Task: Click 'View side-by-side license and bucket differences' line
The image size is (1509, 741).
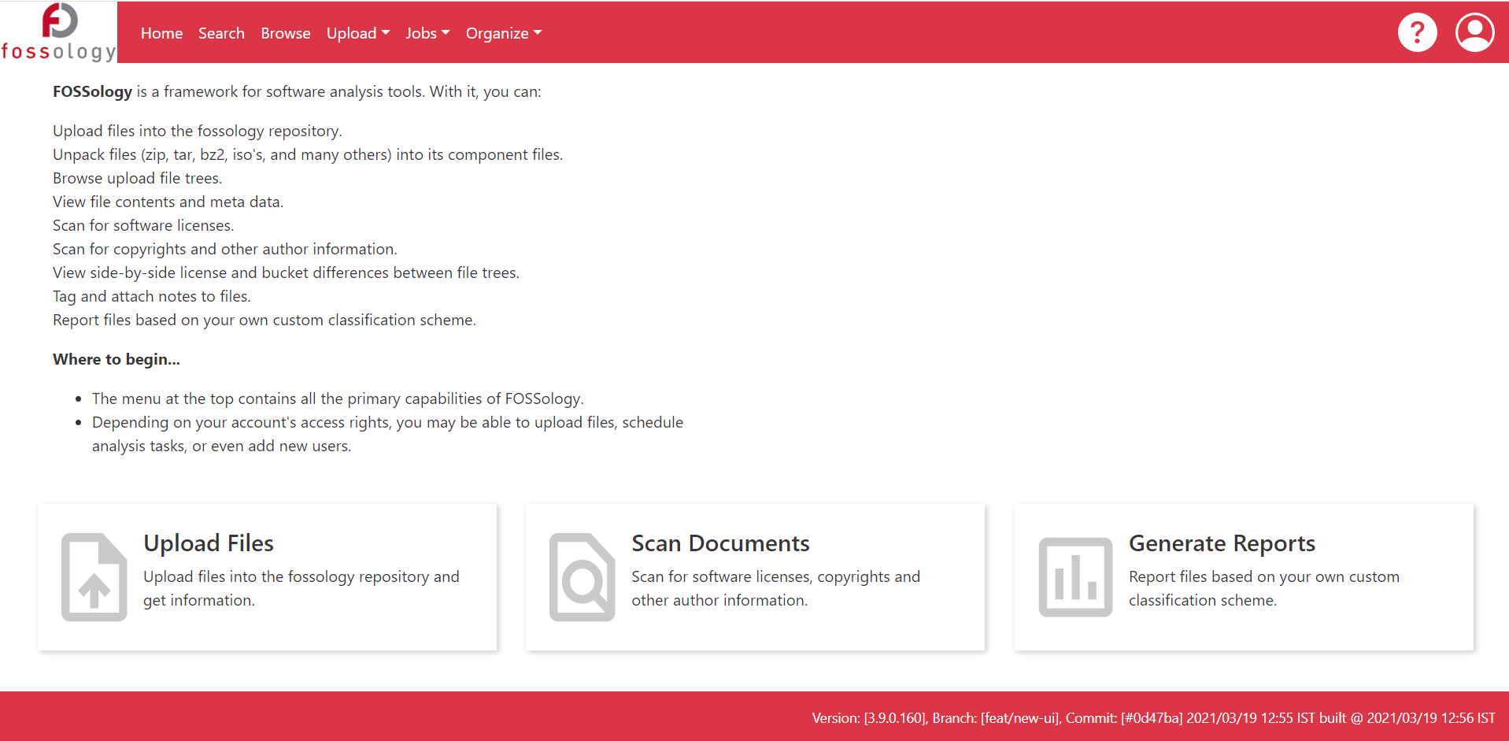Action: pos(286,272)
